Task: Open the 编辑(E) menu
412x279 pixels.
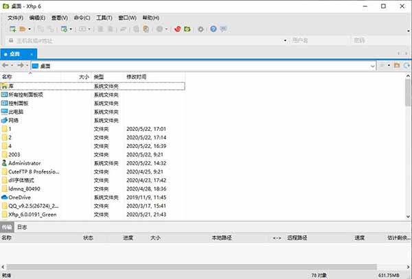Action: 37,18
